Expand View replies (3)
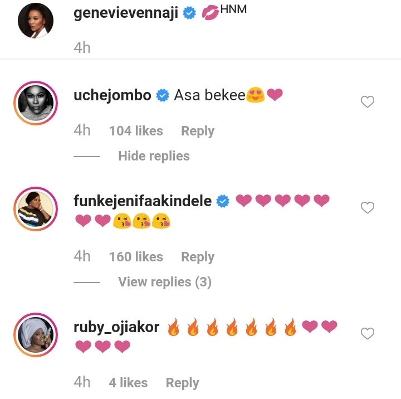401x399 pixels. (164, 282)
